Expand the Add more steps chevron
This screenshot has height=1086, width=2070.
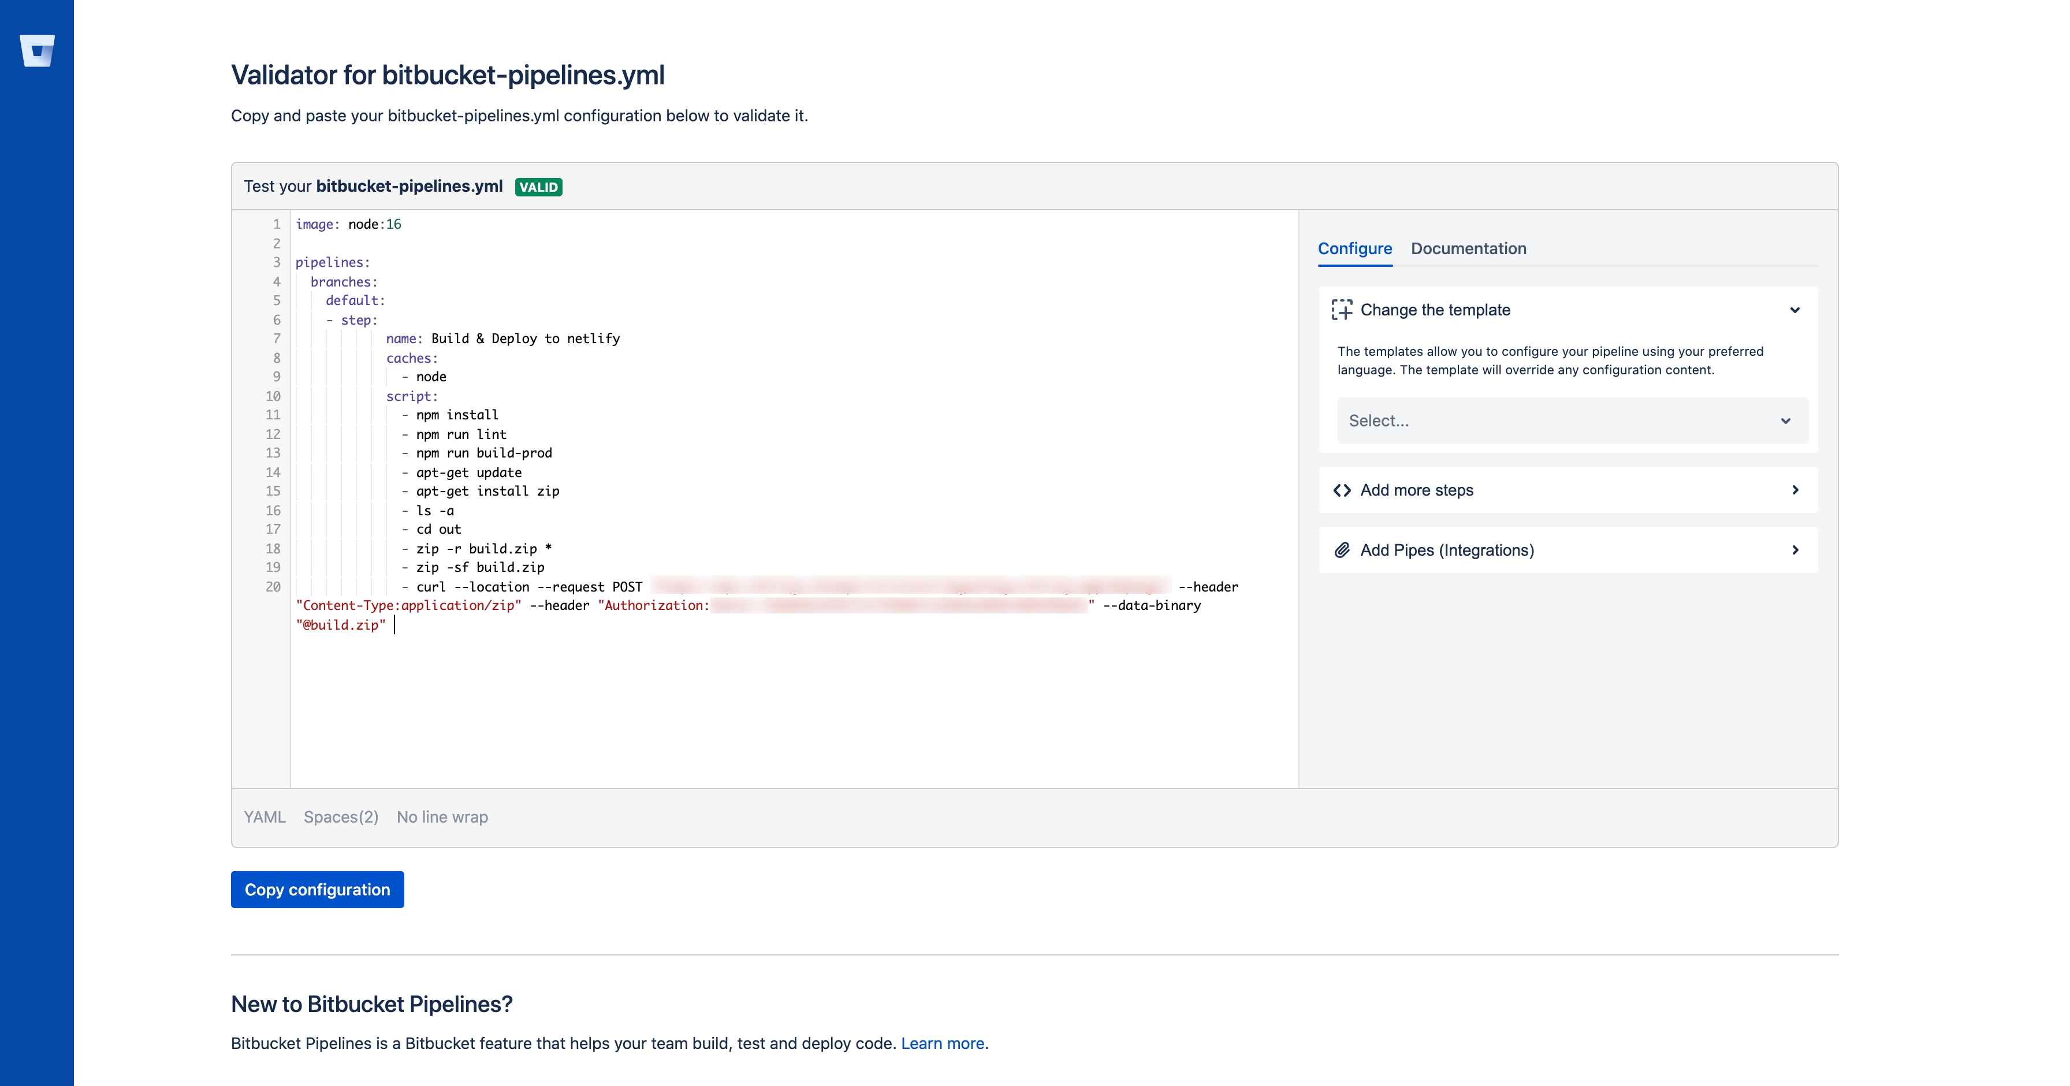(1795, 490)
